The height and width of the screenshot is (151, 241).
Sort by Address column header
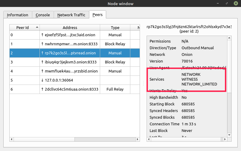[70, 27]
